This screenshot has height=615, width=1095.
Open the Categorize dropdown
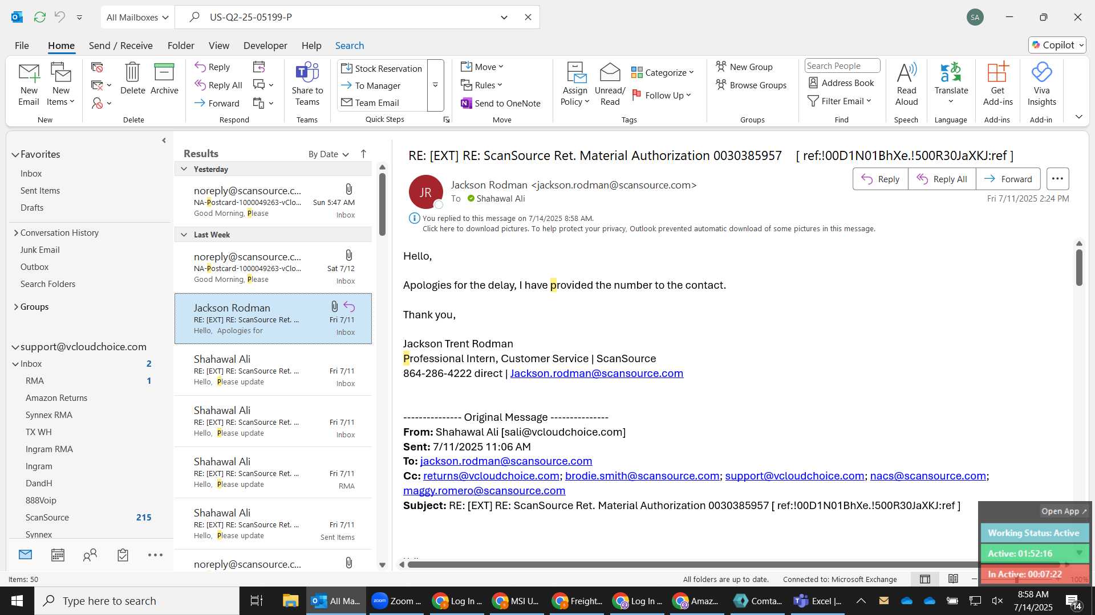pos(663,72)
